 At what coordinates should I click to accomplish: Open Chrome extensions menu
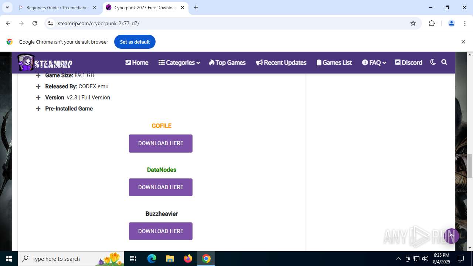[x=432, y=23]
